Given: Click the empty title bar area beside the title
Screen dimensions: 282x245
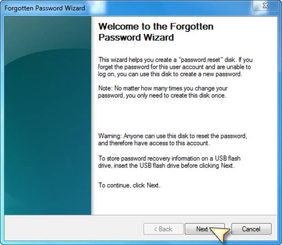Looking at the screenshot, I should click(x=165, y=8).
